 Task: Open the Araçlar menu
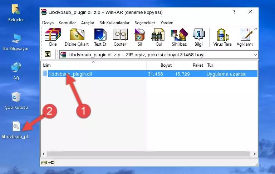88,23
